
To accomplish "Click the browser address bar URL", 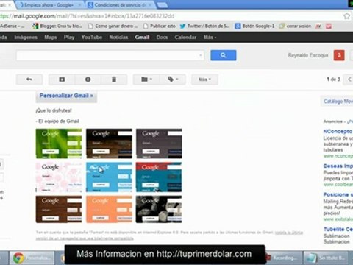I will click(x=87, y=16).
